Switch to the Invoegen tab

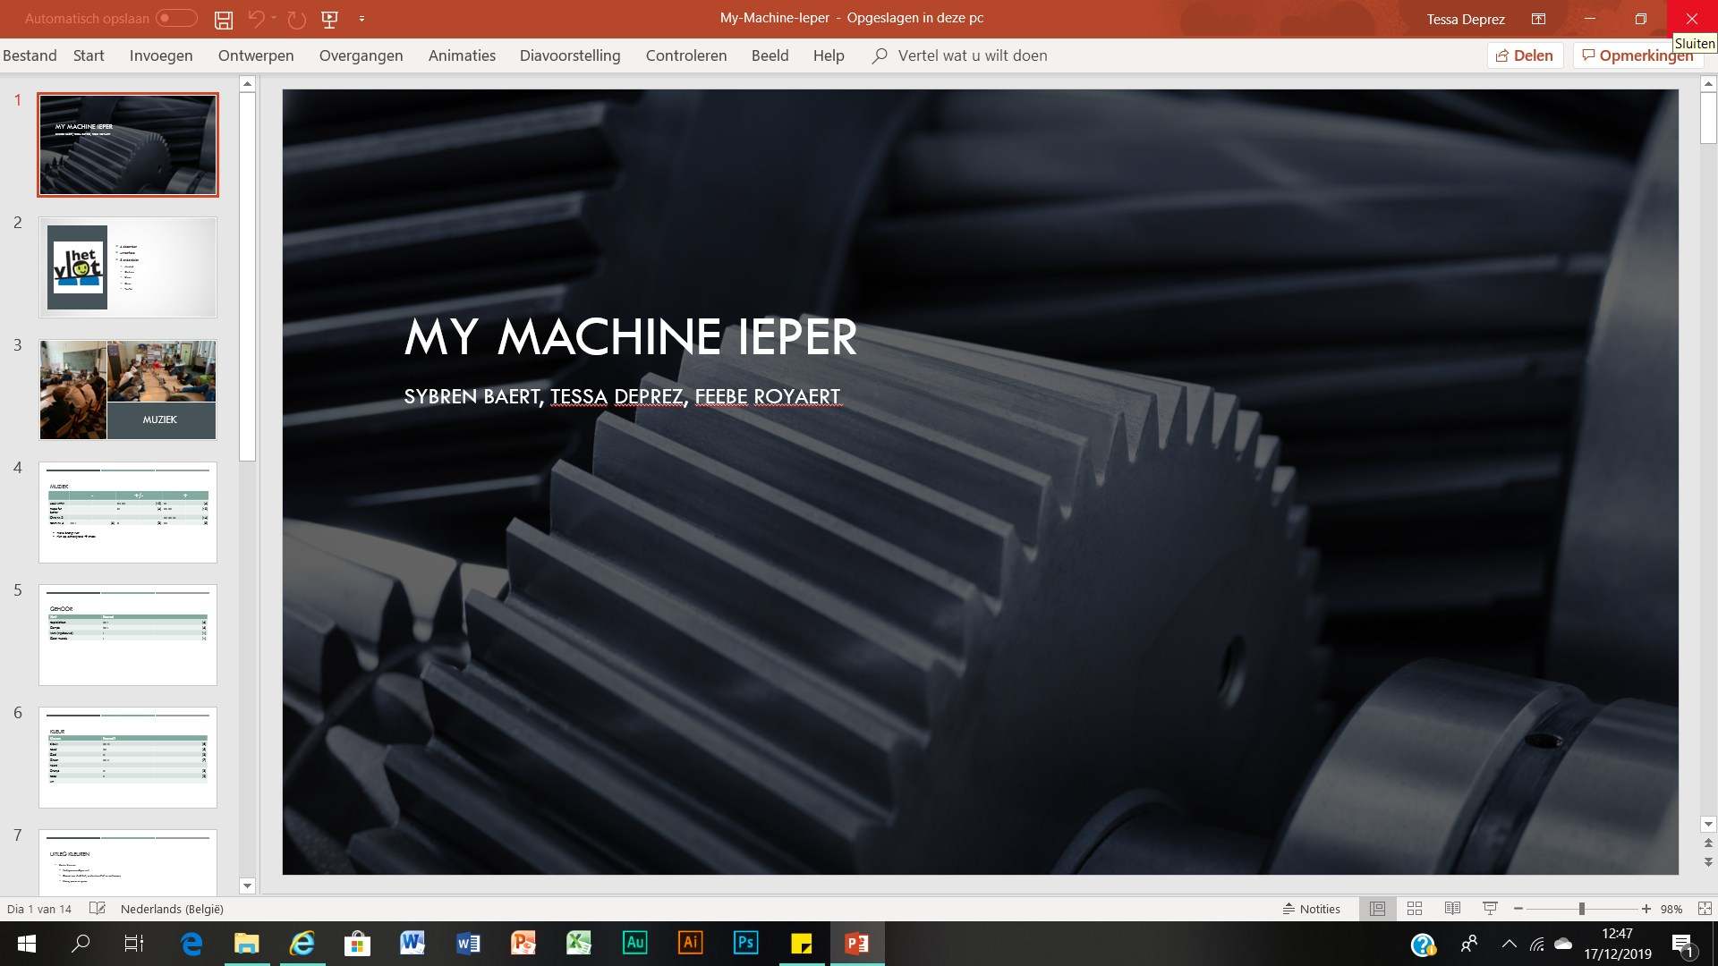pos(161,55)
